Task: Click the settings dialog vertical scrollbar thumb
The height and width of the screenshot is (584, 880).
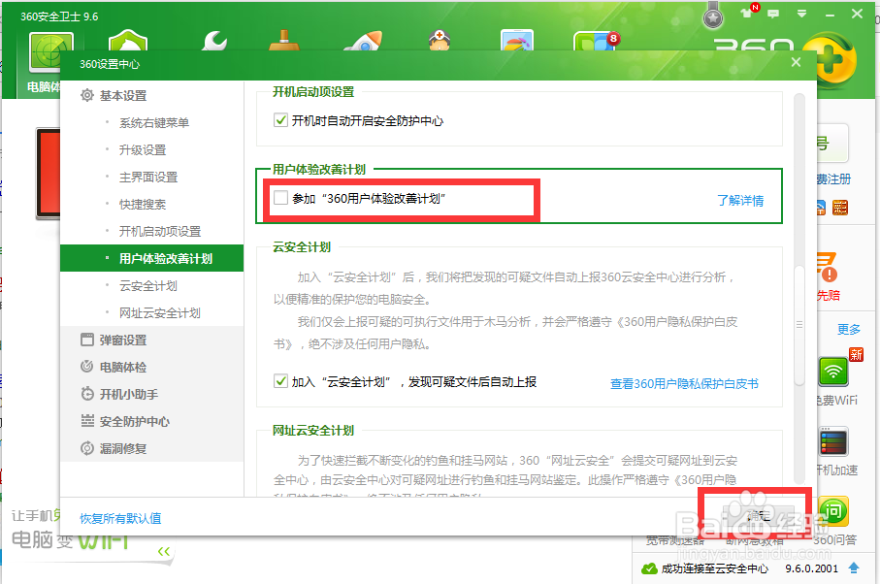Action: pos(799,324)
